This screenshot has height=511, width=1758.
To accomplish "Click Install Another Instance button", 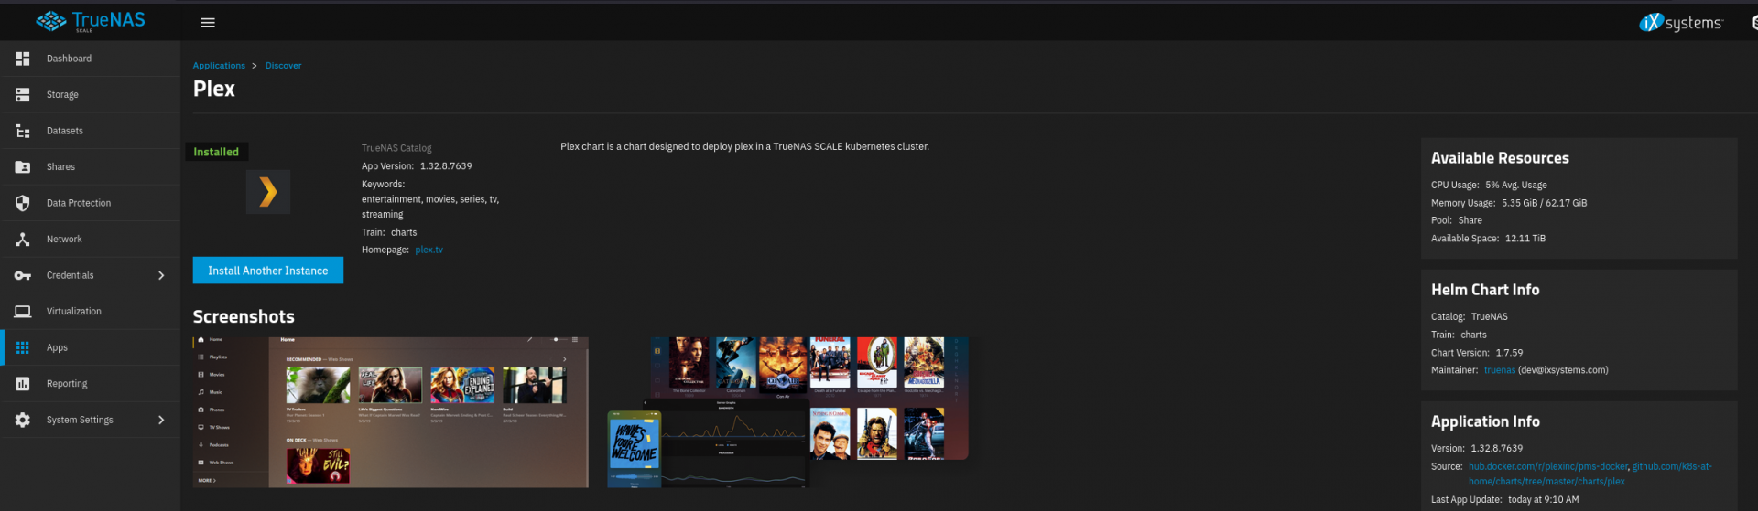I will (x=268, y=271).
